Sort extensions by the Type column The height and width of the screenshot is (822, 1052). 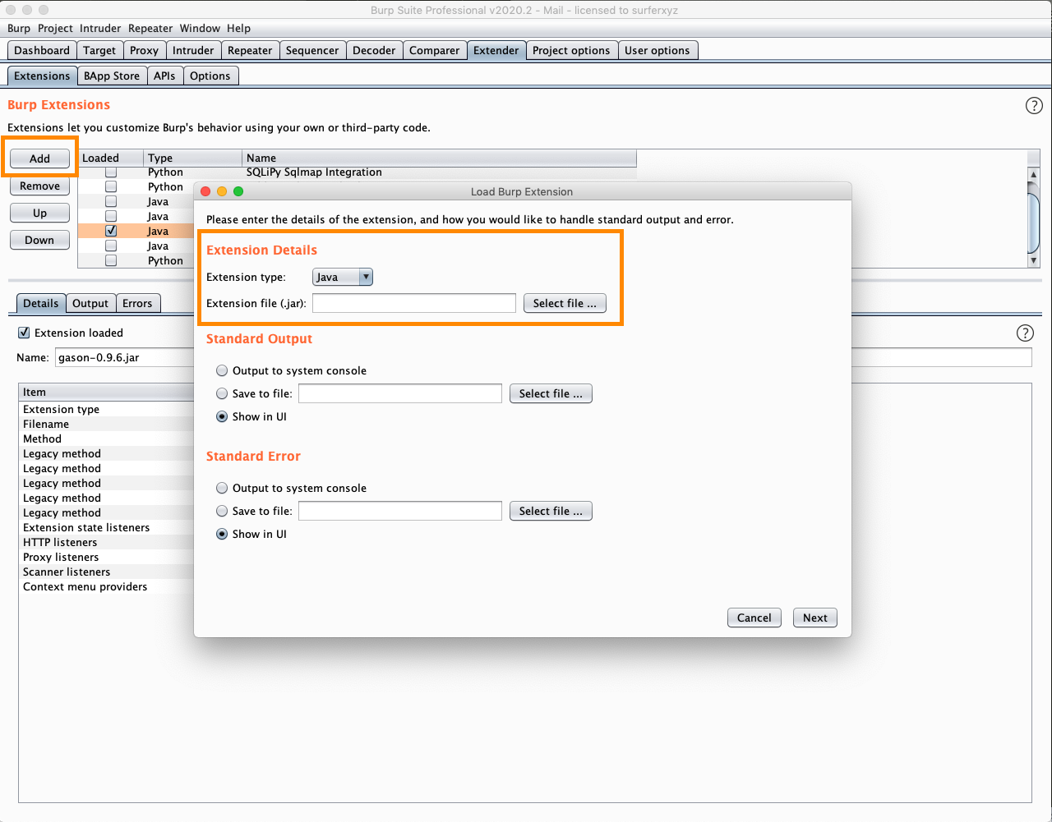tap(192, 158)
